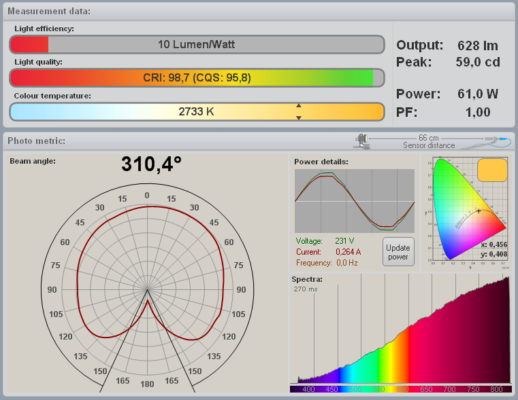Click the voltage-current waveform graph
The image size is (518, 400).
[355, 201]
